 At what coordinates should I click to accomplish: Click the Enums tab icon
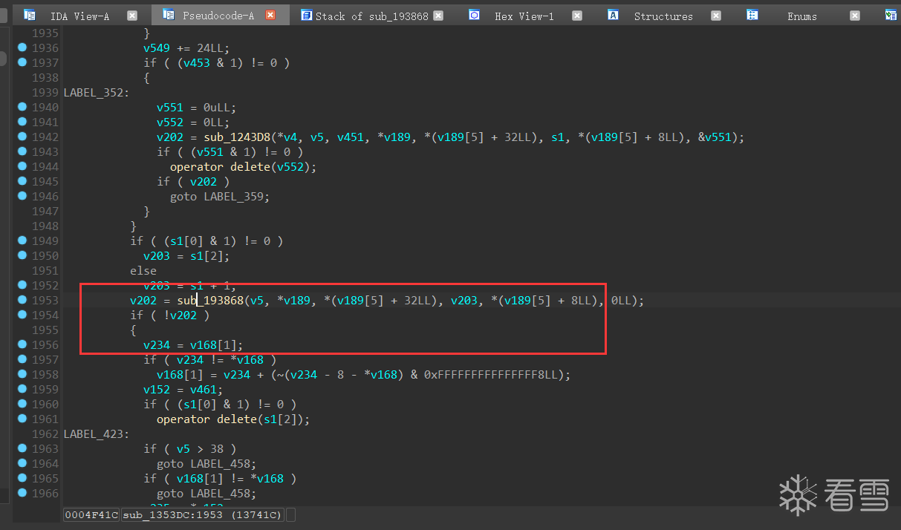coord(752,15)
